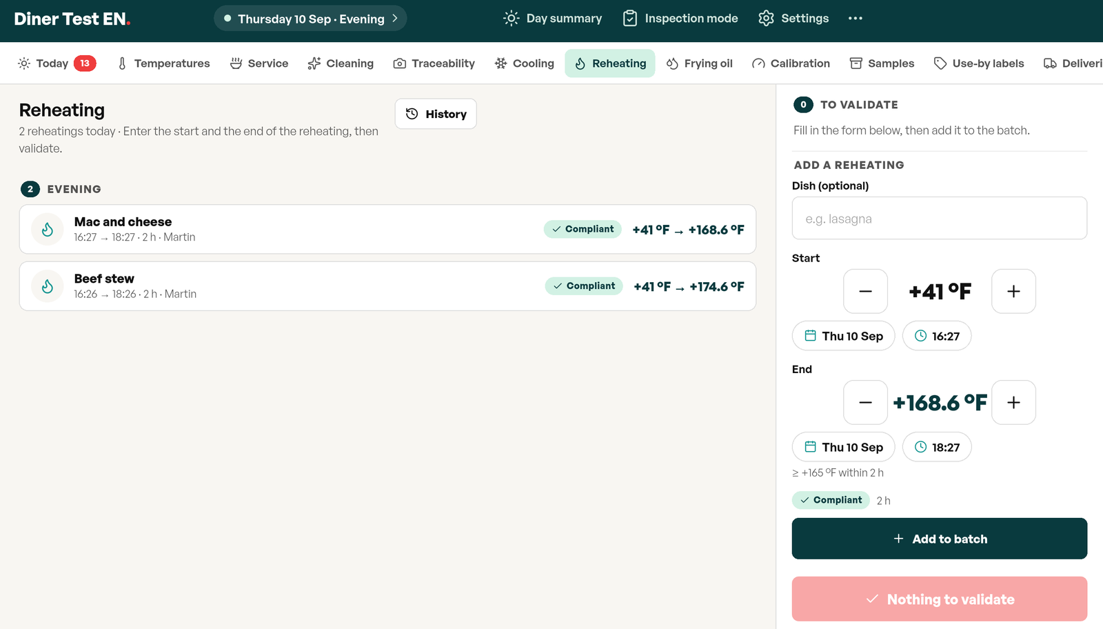Switch to the Today tab
Viewport: 1103px width, 629px height.
click(x=57, y=63)
